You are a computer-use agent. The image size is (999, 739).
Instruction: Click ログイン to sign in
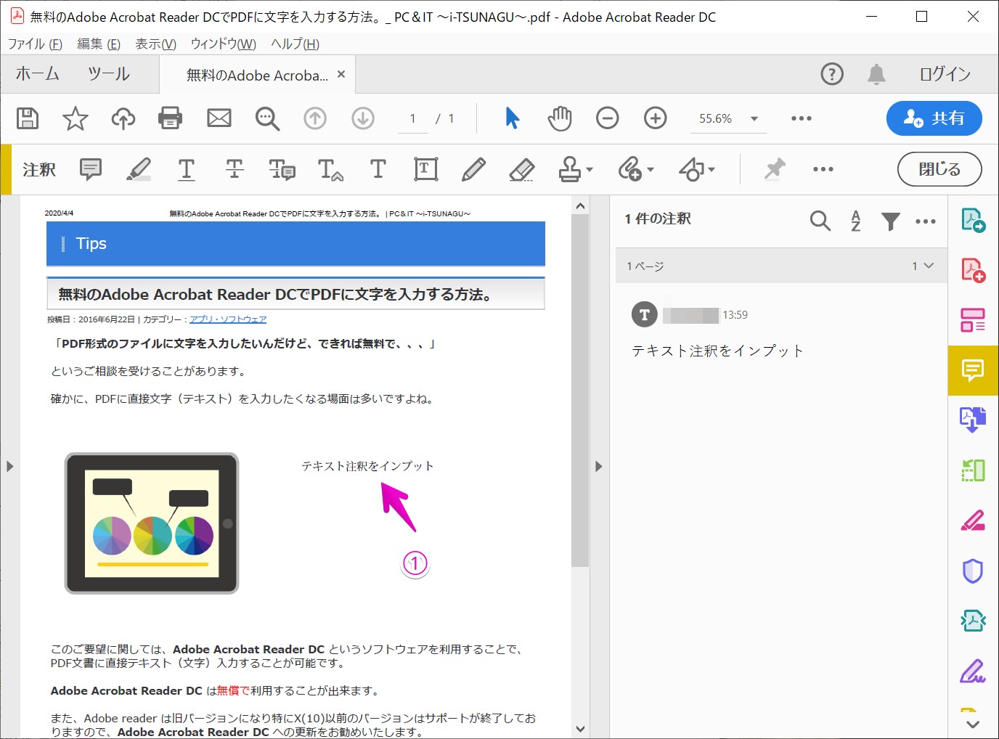tap(945, 74)
